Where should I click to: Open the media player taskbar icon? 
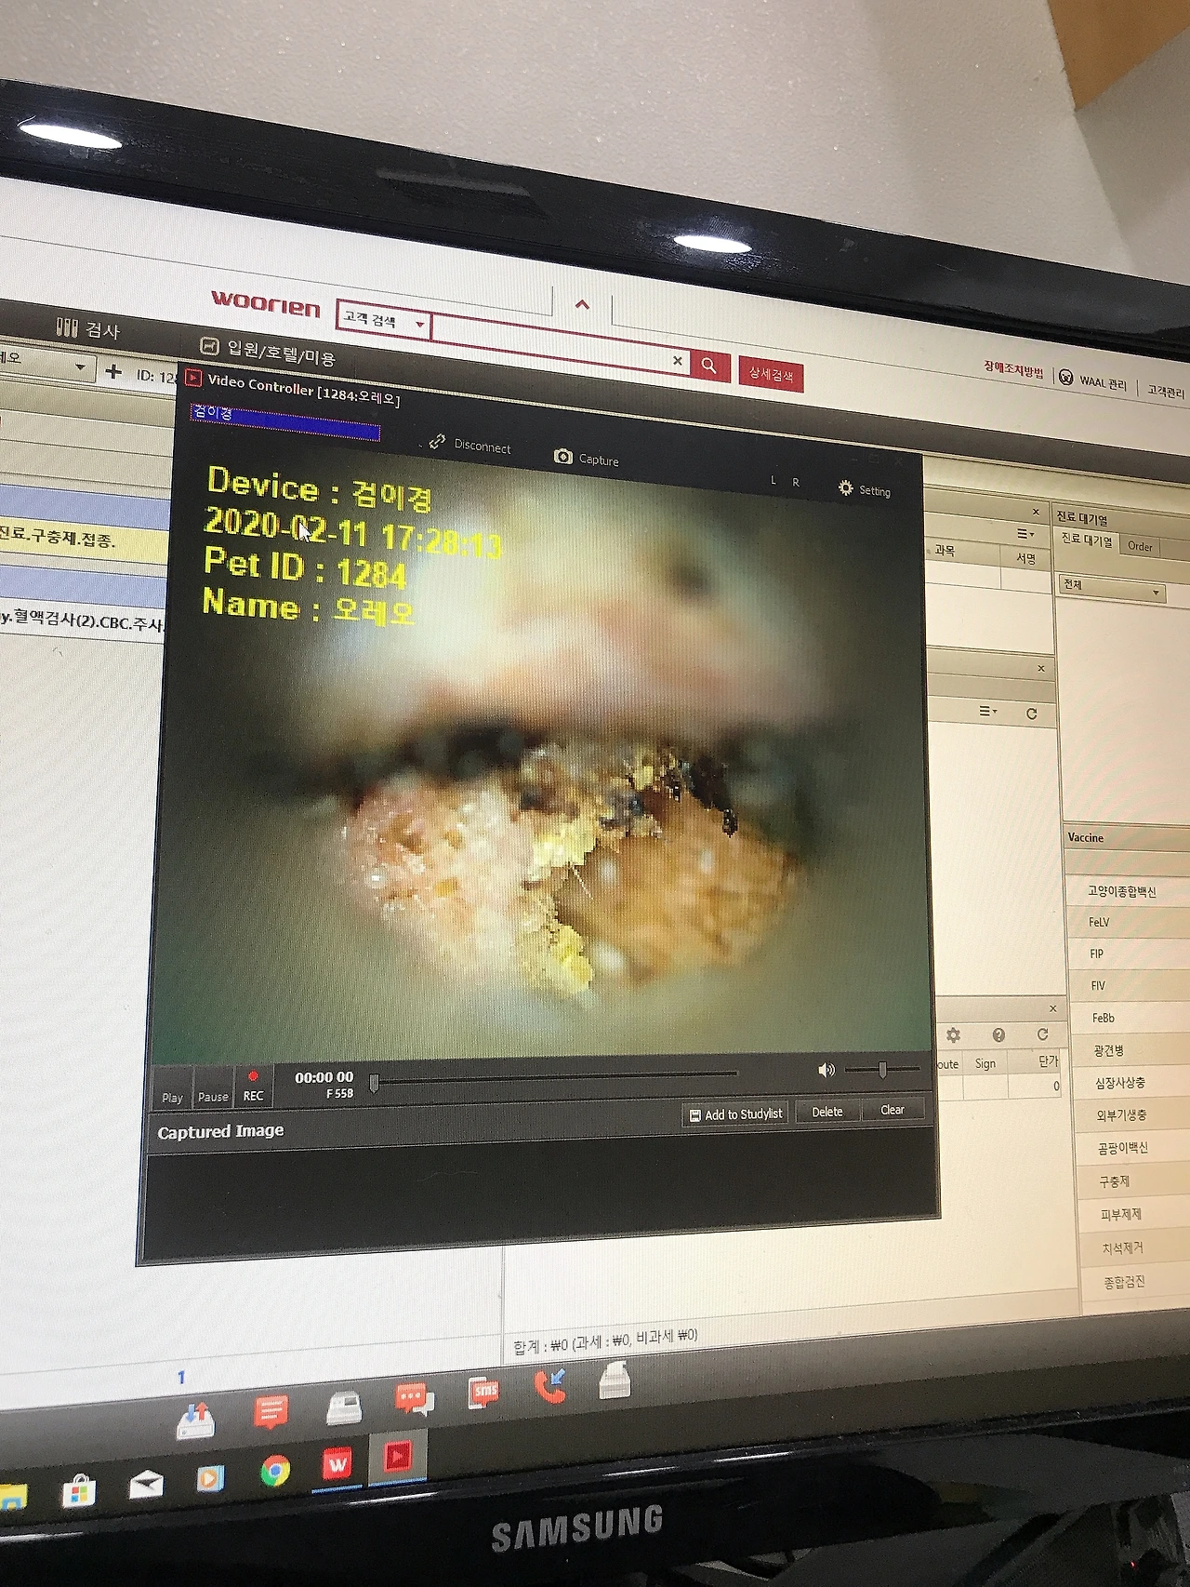click(210, 1478)
